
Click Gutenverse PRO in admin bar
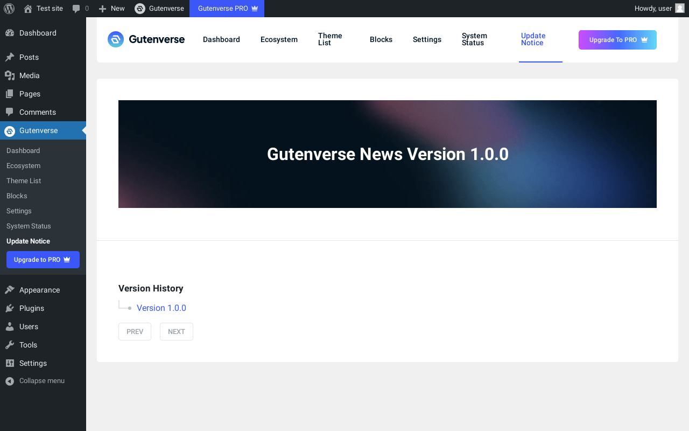(227, 9)
